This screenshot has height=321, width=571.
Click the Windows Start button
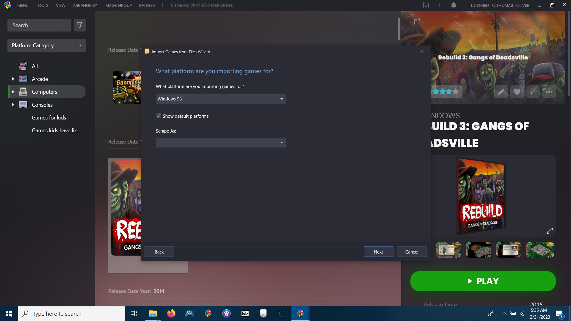(9, 314)
